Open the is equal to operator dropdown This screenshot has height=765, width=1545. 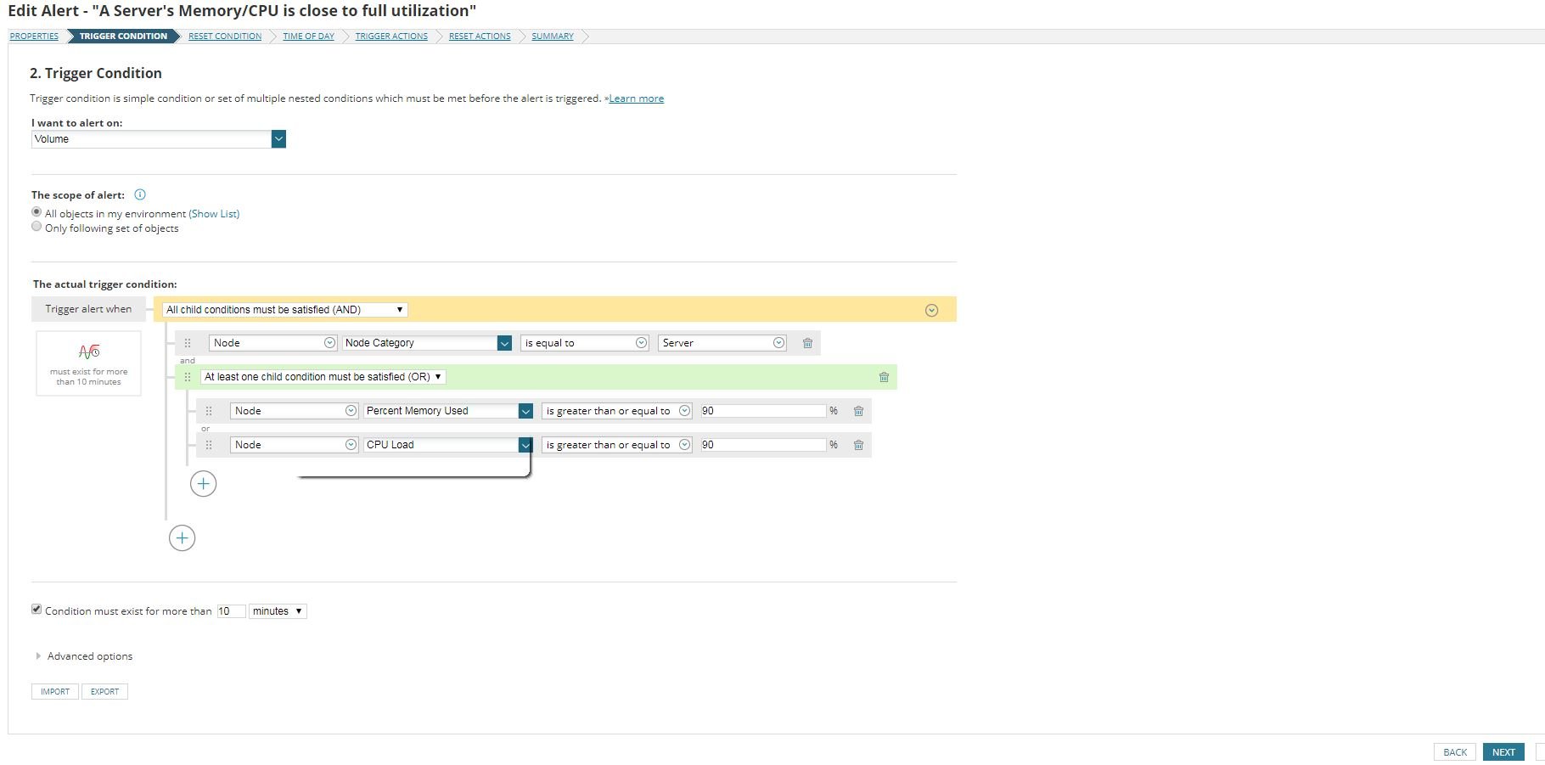coord(585,343)
